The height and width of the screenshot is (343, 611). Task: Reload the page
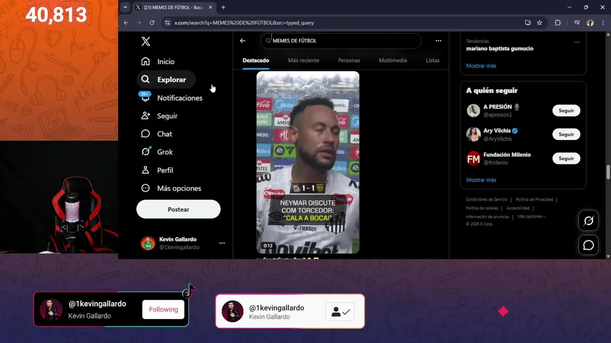point(152,22)
